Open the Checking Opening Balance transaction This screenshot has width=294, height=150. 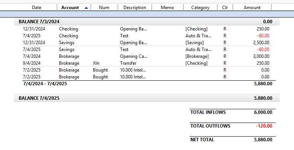point(147,29)
